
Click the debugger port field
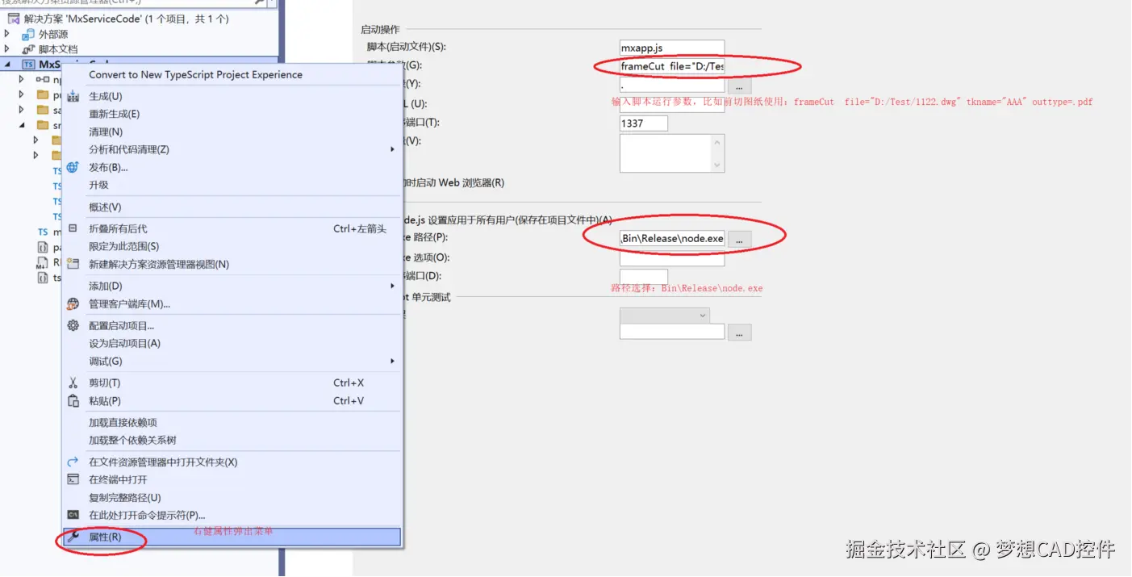click(644, 278)
